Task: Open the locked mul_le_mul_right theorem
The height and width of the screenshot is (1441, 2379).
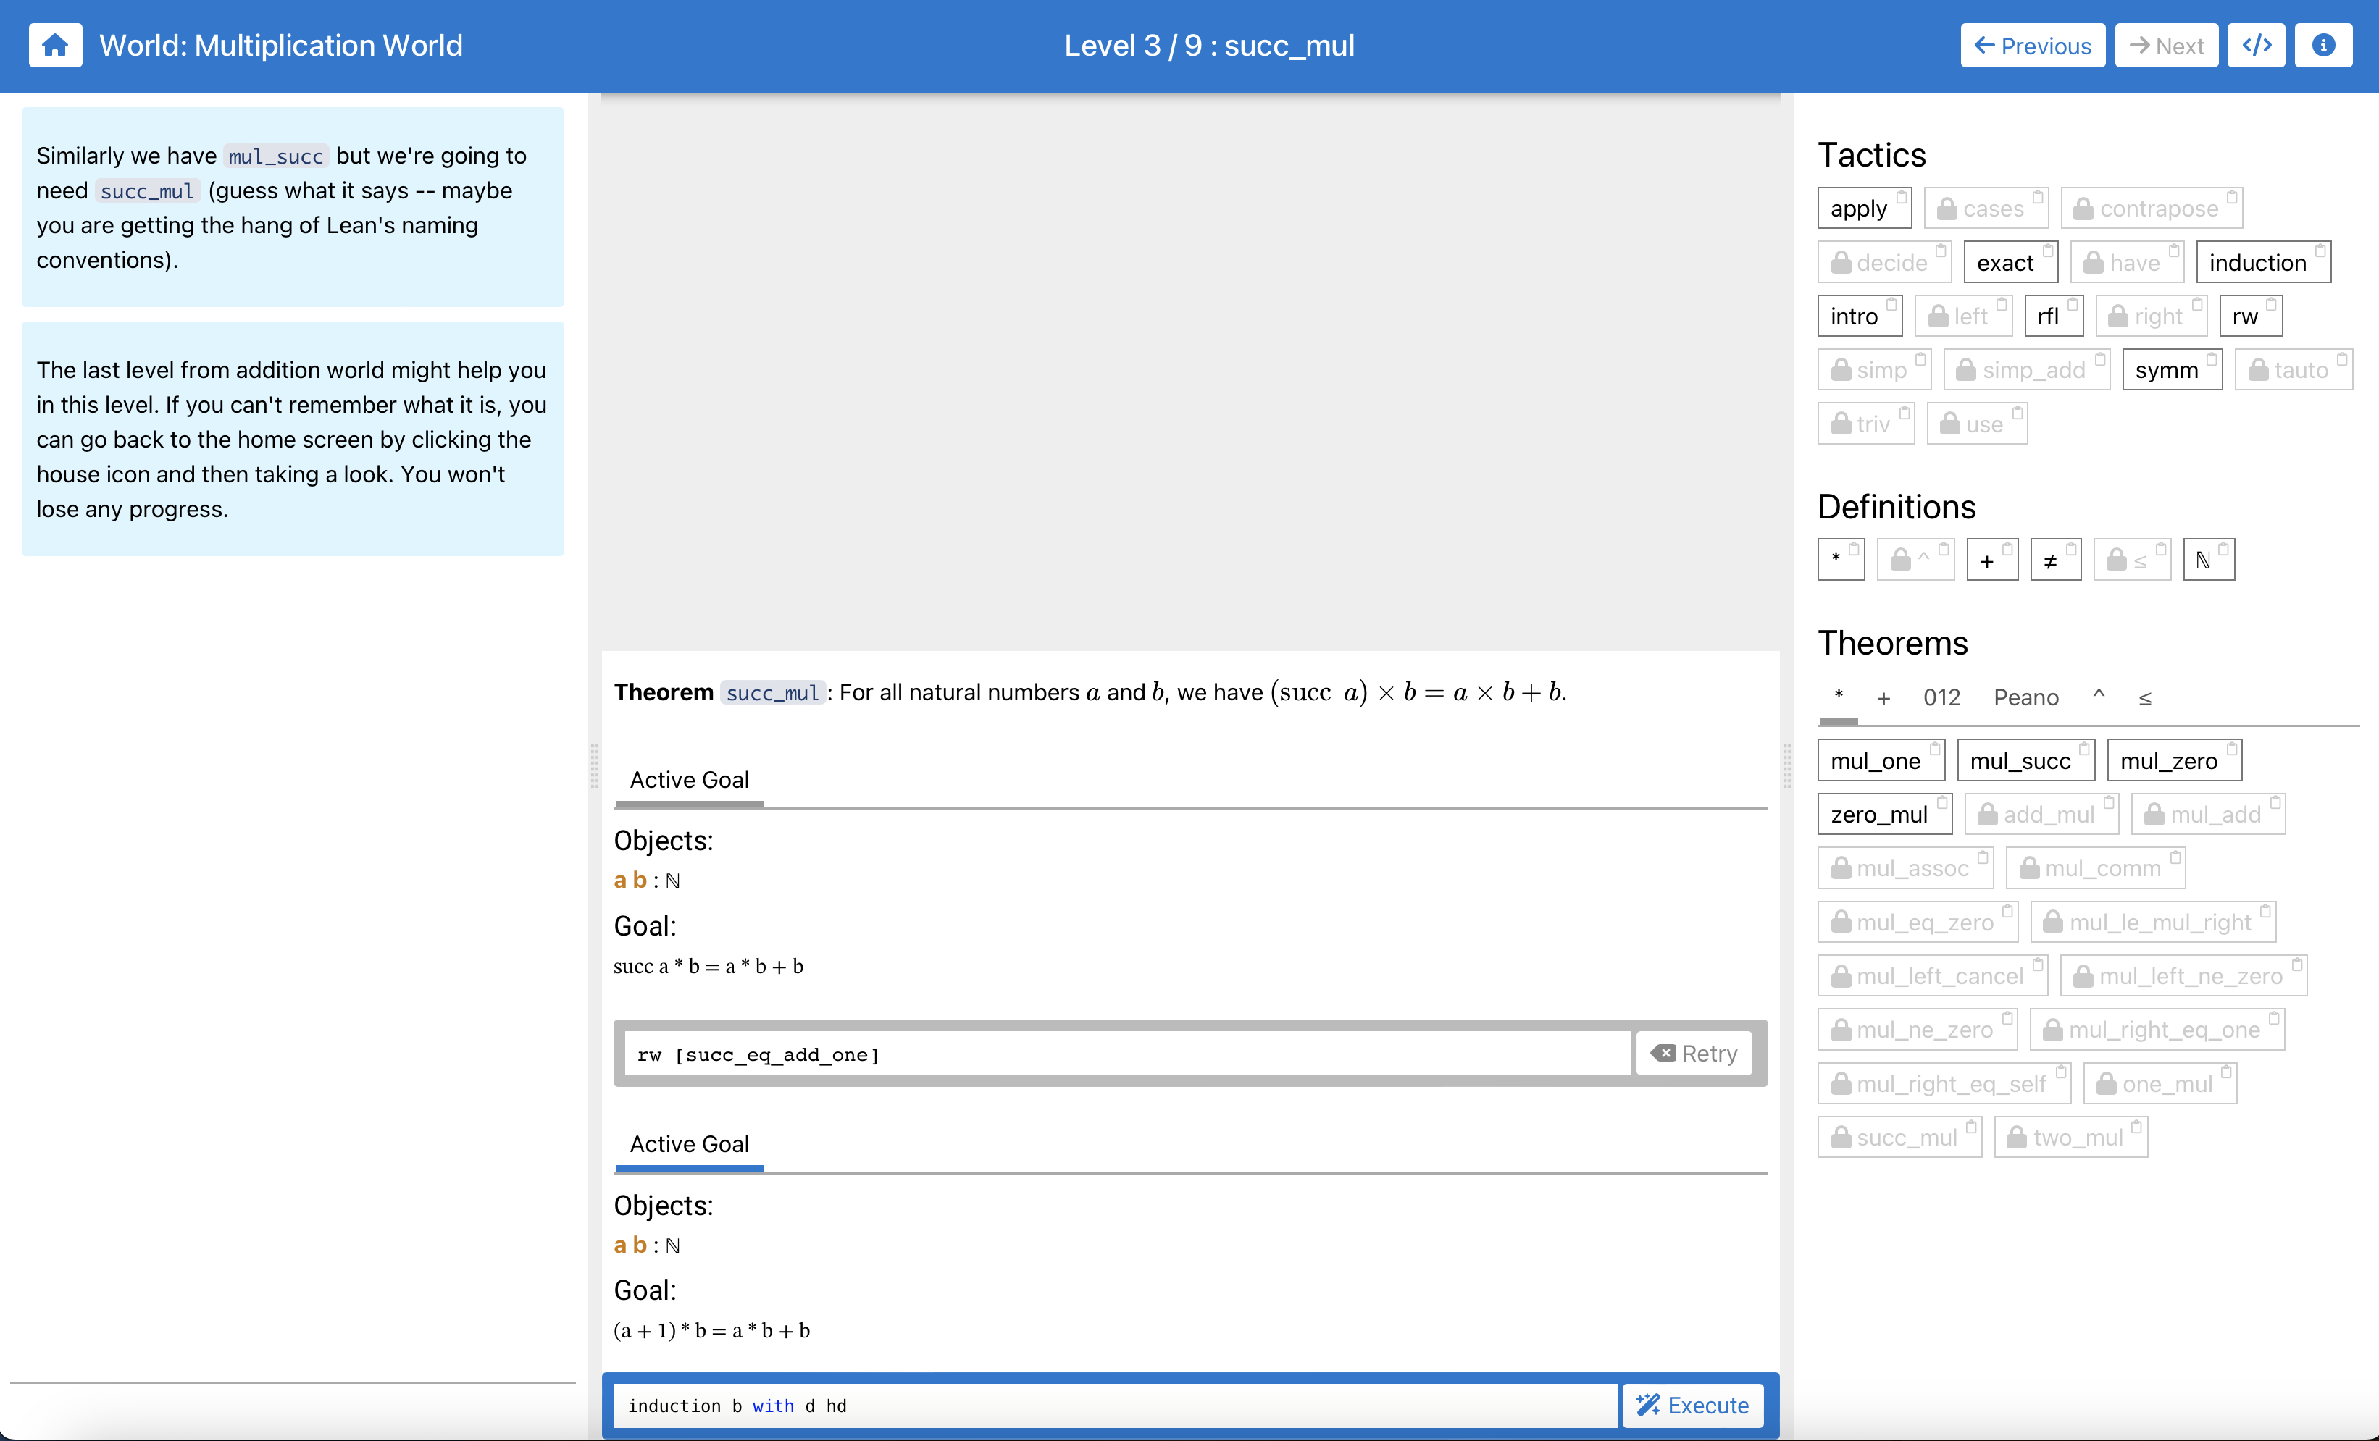Action: pos(2153,921)
